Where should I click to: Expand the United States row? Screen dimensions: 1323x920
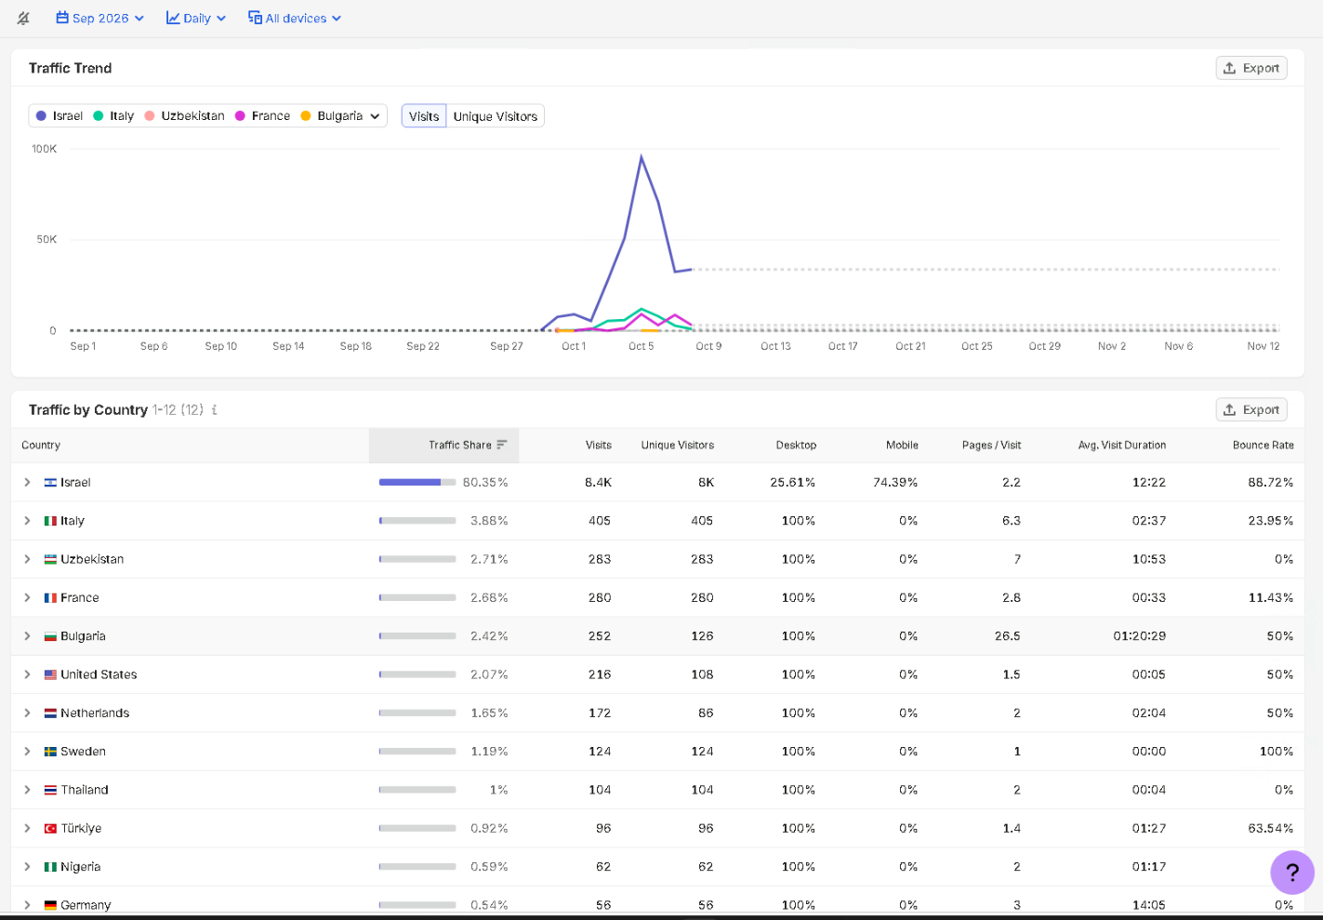tap(27, 674)
